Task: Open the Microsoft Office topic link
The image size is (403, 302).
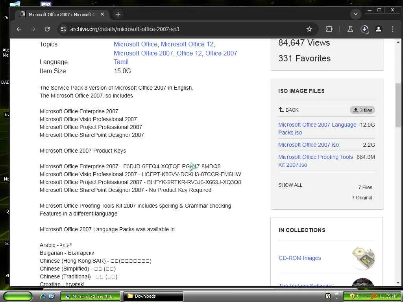Action: click(135, 44)
